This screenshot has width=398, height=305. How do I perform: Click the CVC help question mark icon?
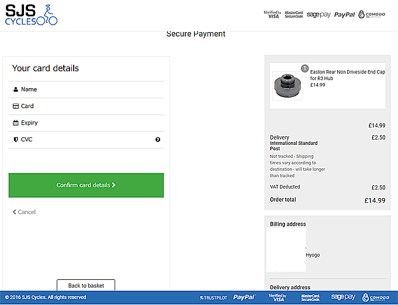158,140
